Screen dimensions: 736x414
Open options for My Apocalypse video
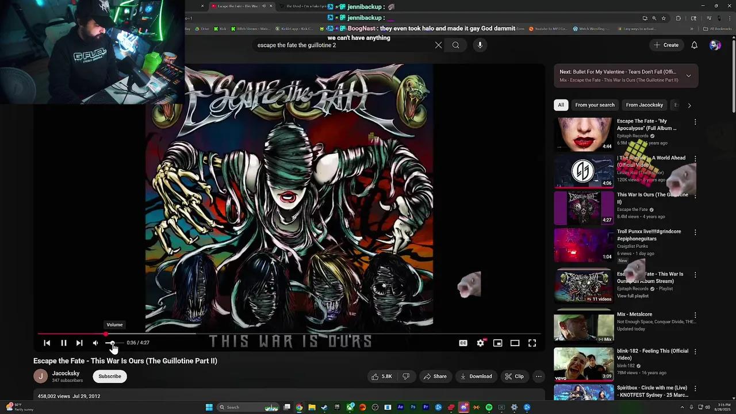[x=695, y=122]
